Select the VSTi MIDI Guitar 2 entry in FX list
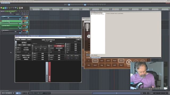Screen dimensions: 170x95 coord(97,13)
